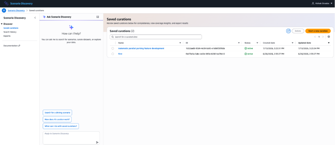
Task: Click Active status of Automatic parallel parking row
Action: (249, 49)
